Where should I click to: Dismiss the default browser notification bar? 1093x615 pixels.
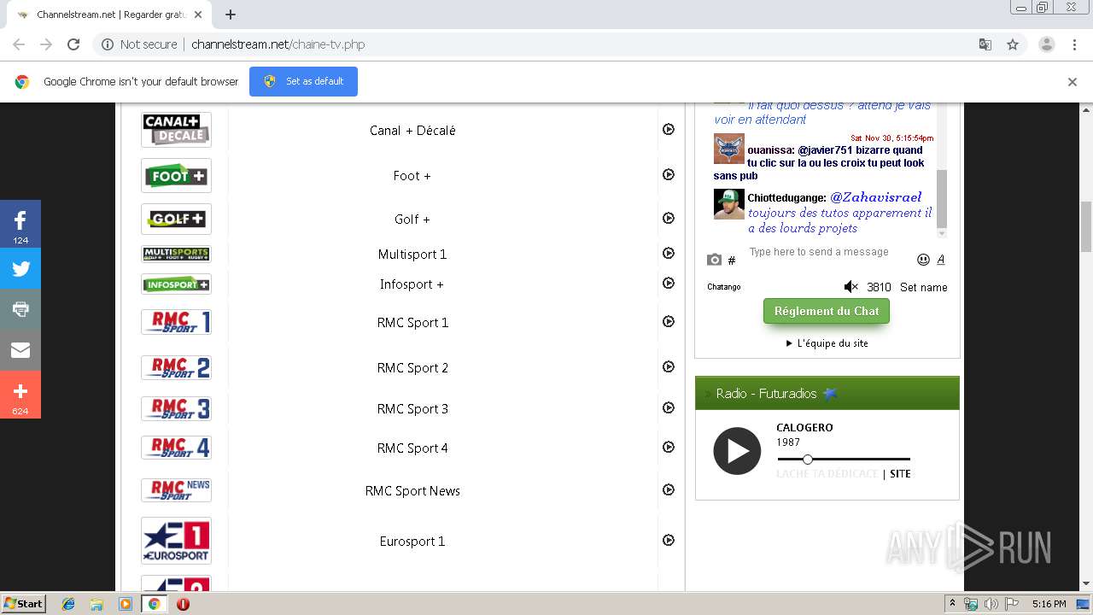click(x=1073, y=82)
